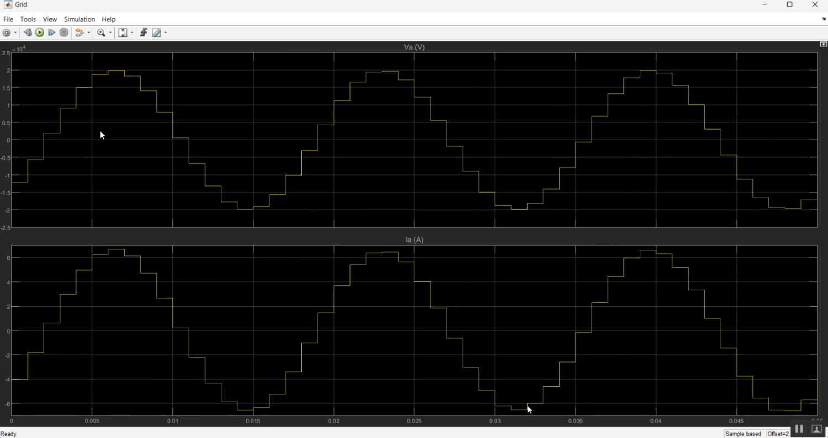Expand the Configuration Properties dropdown arrow

click(x=15, y=33)
